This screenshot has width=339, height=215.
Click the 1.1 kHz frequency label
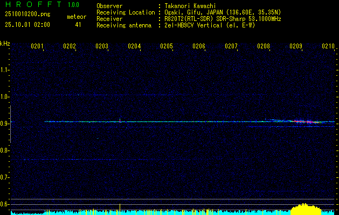click(4, 70)
